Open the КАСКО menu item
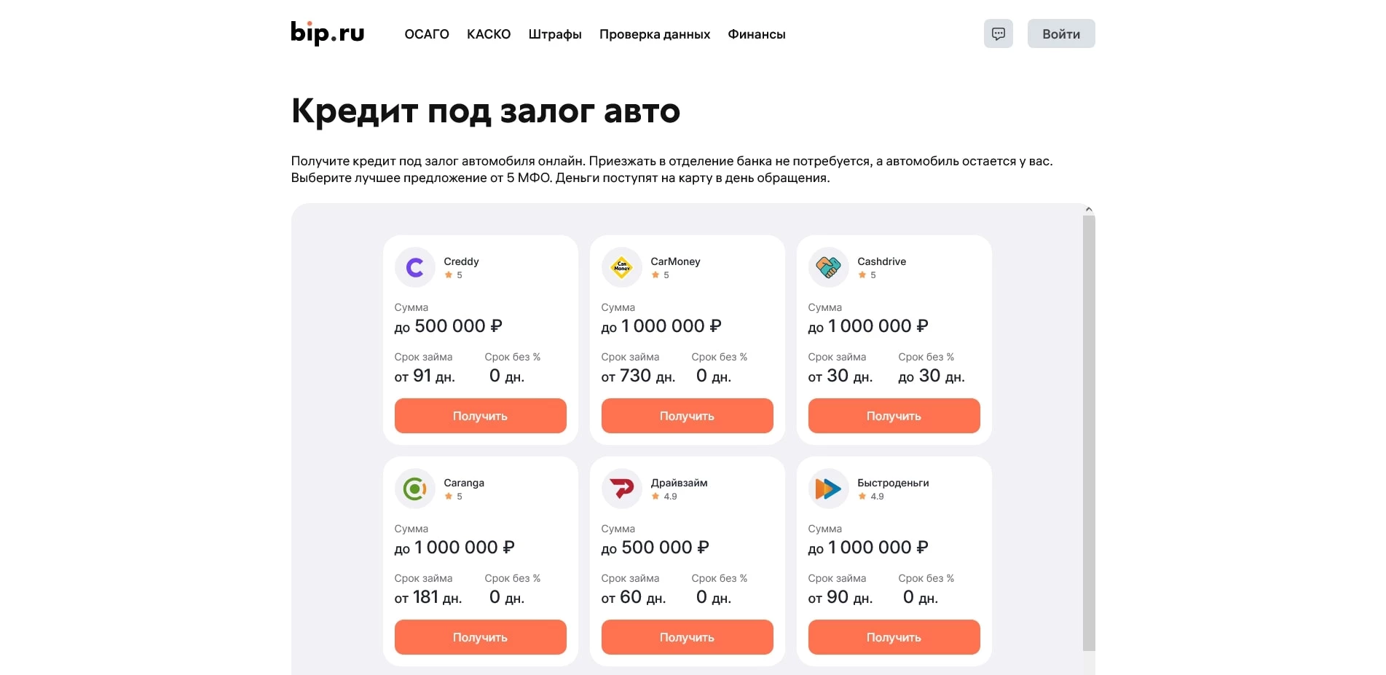The width and height of the screenshot is (1386, 675). 489,34
